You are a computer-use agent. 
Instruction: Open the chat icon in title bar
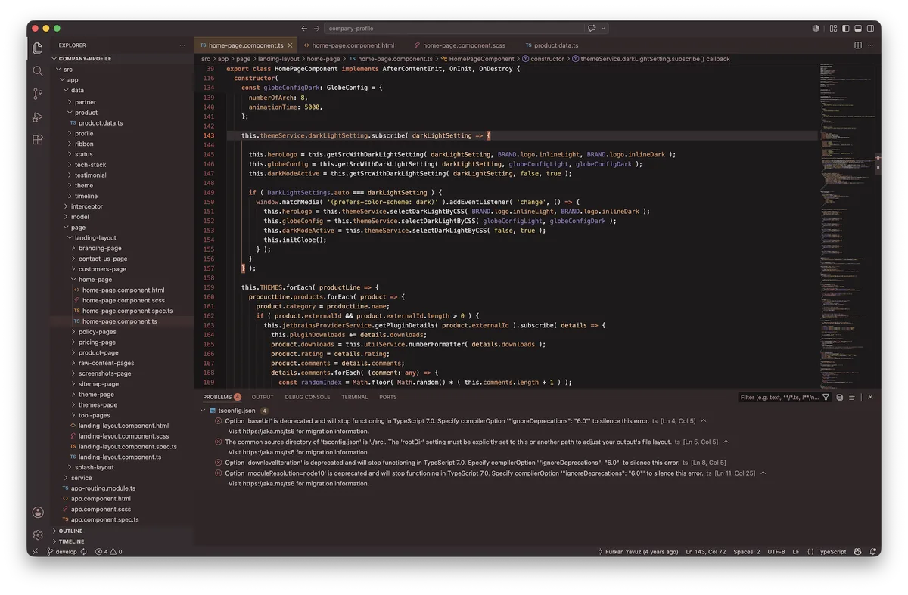coord(592,28)
